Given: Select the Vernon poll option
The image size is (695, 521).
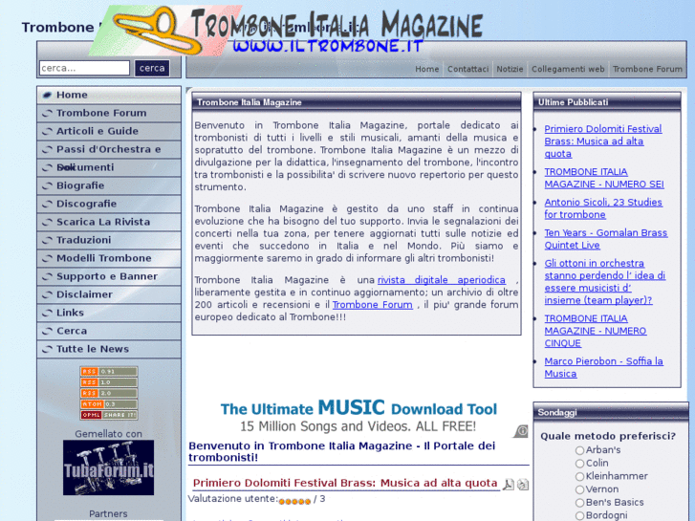Looking at the screenshot, I should coord(579,489).
